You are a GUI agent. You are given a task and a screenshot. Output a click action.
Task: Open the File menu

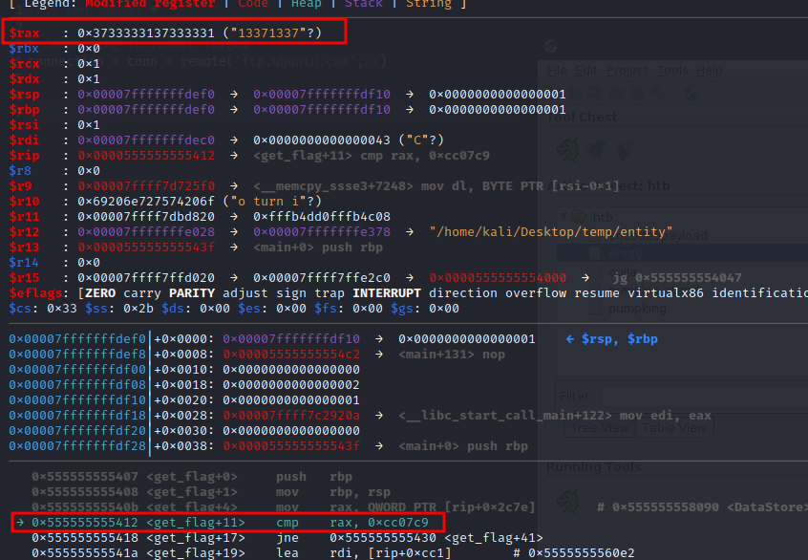[x=556, y=71]
